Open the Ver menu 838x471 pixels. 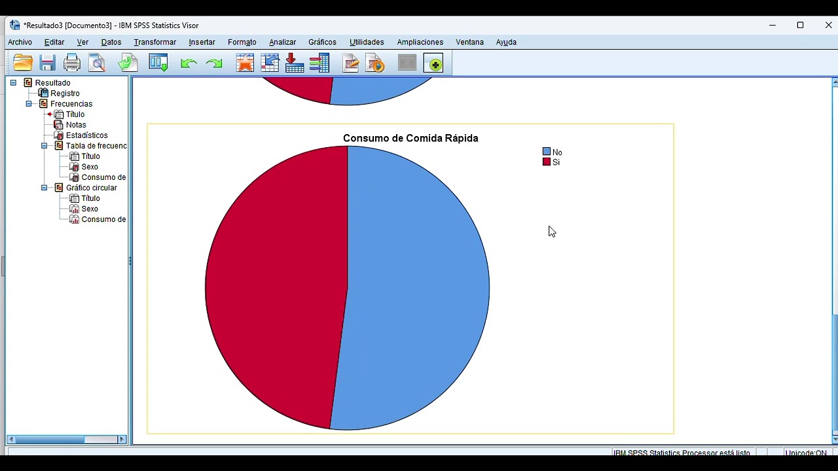pos(82,42)
